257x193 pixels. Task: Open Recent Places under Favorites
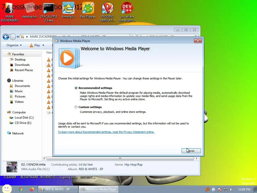pyautogui.click(x=24, y=70)
